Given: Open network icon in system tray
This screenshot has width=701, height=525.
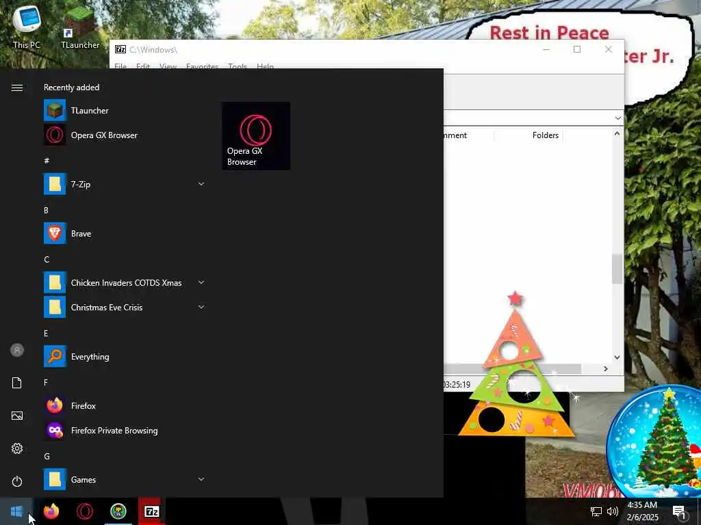Looking at the screenshot, I should click(x=596, y=511).
